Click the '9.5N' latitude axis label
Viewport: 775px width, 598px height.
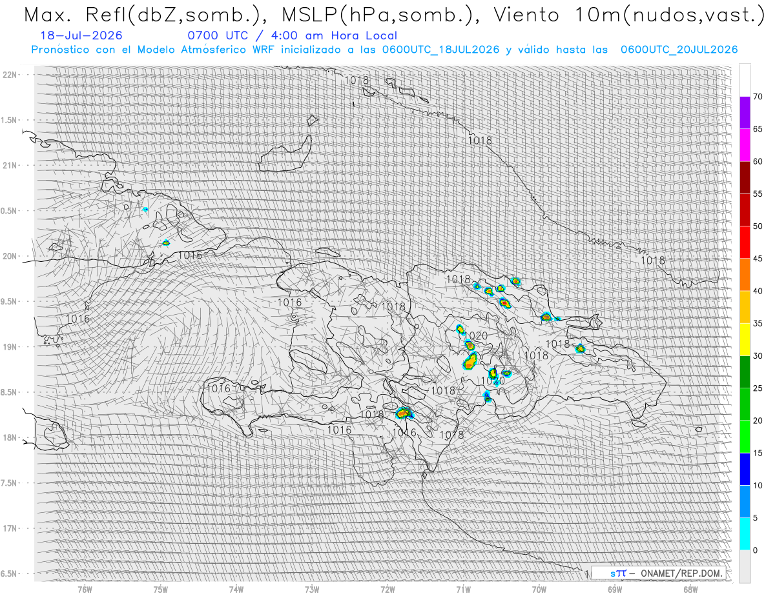click(9, 301)
